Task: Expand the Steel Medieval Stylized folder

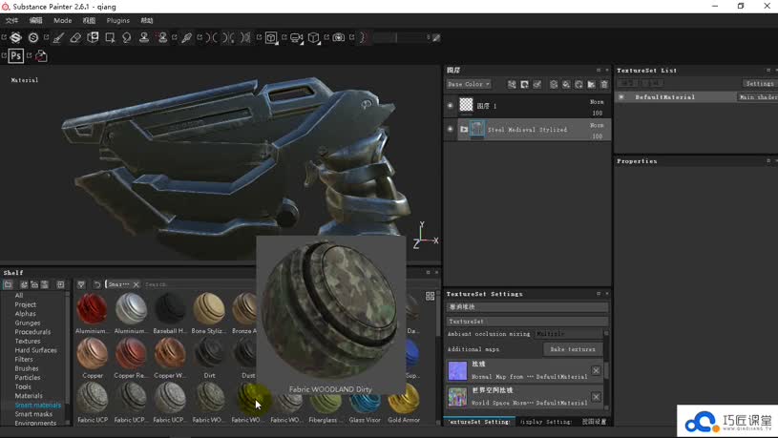Action: (x=464, y=130)
